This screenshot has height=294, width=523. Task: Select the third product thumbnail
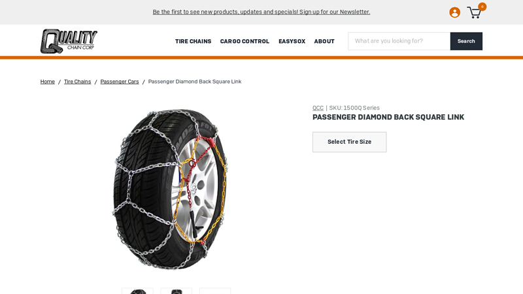coord(215,291)
